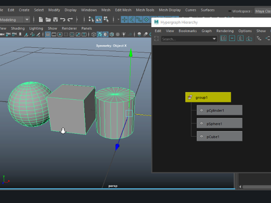Click the Undo arrow icon
Image resolution: width=271 pixels, height=203 pixels.
(63, 19)
